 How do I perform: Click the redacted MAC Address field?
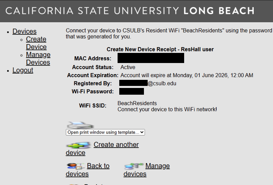click(x=151, y=58)
